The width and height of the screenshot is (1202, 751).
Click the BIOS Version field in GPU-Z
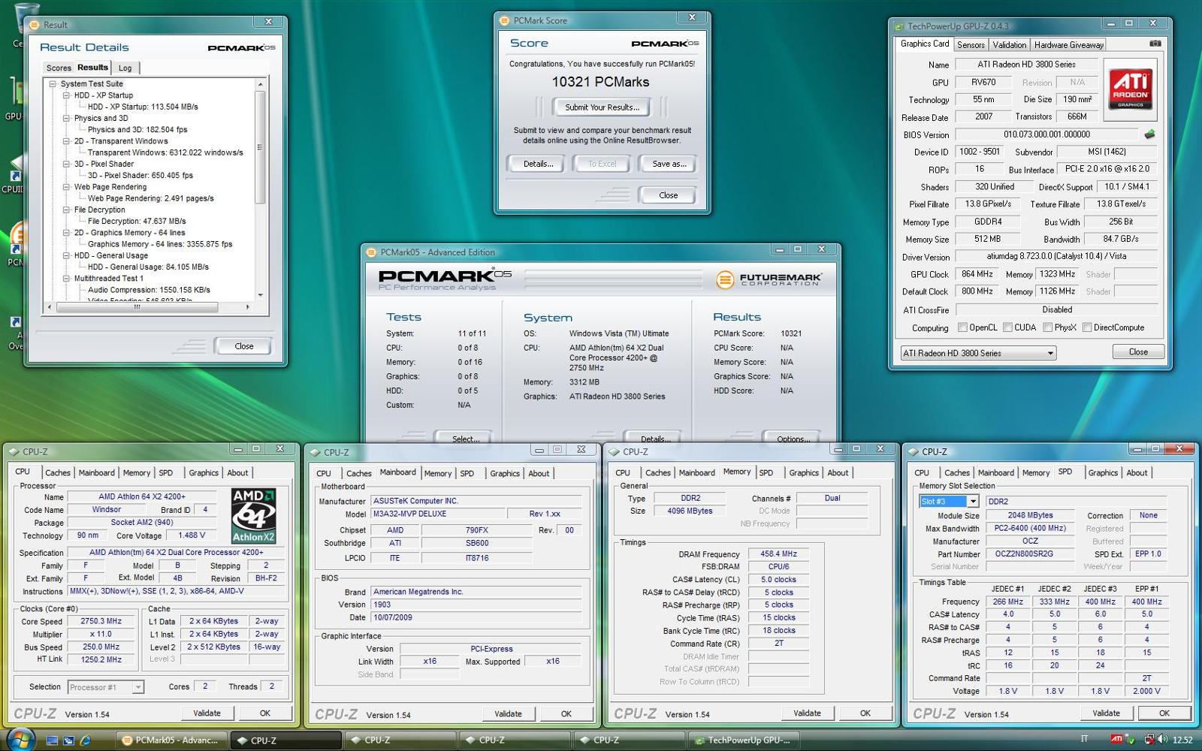1046,134
